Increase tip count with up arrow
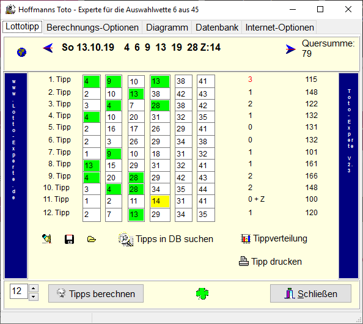 tap(34, 289)
